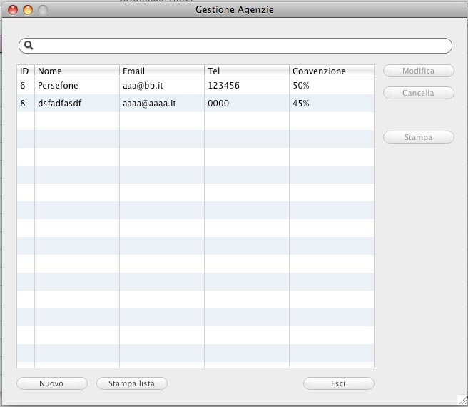Screen dimensions: 468x407
Task: Sort table by Convenzione column header
Action: [x=332, y=71]
